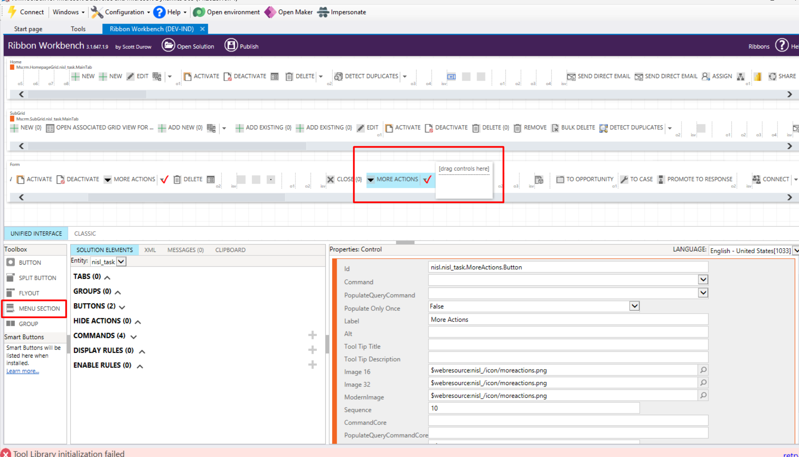Switch to the XML tab
The width and height of the screenshot is (799, 457).
(150, 250)
